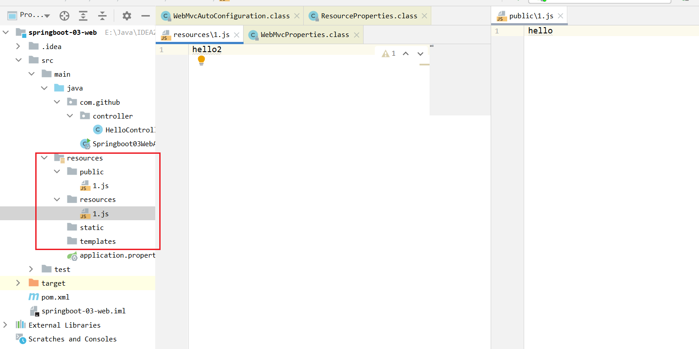Expand External Libraries node

5,325
